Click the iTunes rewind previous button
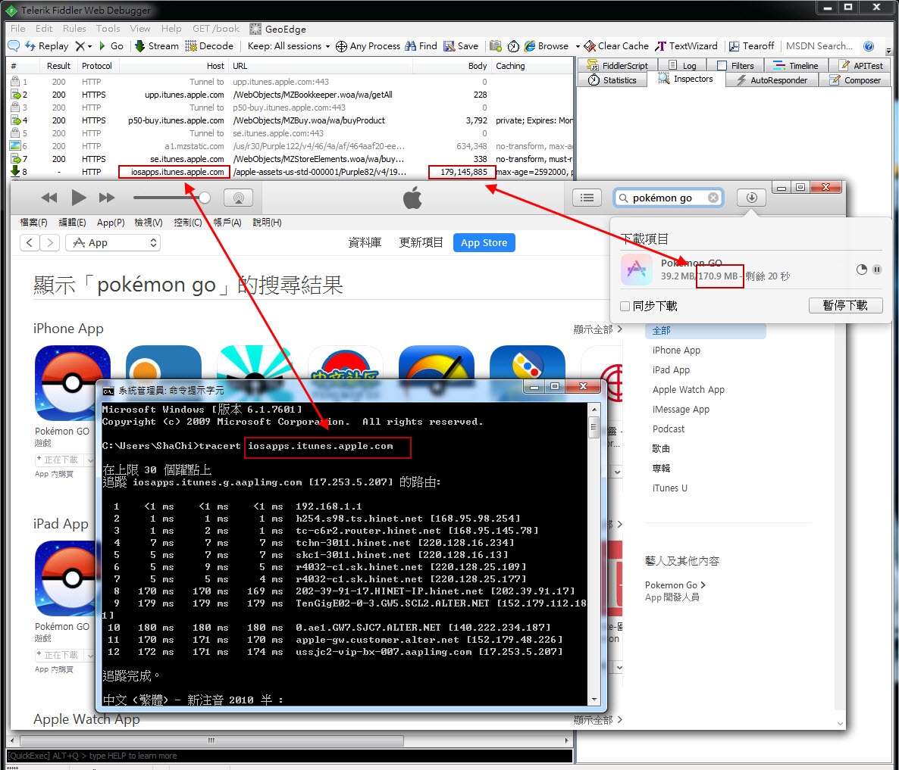This screenshot has height=770, width=899. tap(49, 198)
